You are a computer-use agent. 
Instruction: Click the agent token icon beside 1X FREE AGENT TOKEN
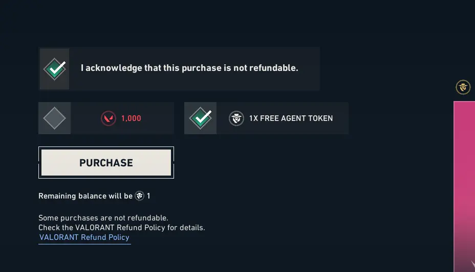(236, 118)
